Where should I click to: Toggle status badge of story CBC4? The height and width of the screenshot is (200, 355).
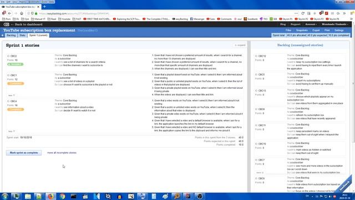pos(16,109)
